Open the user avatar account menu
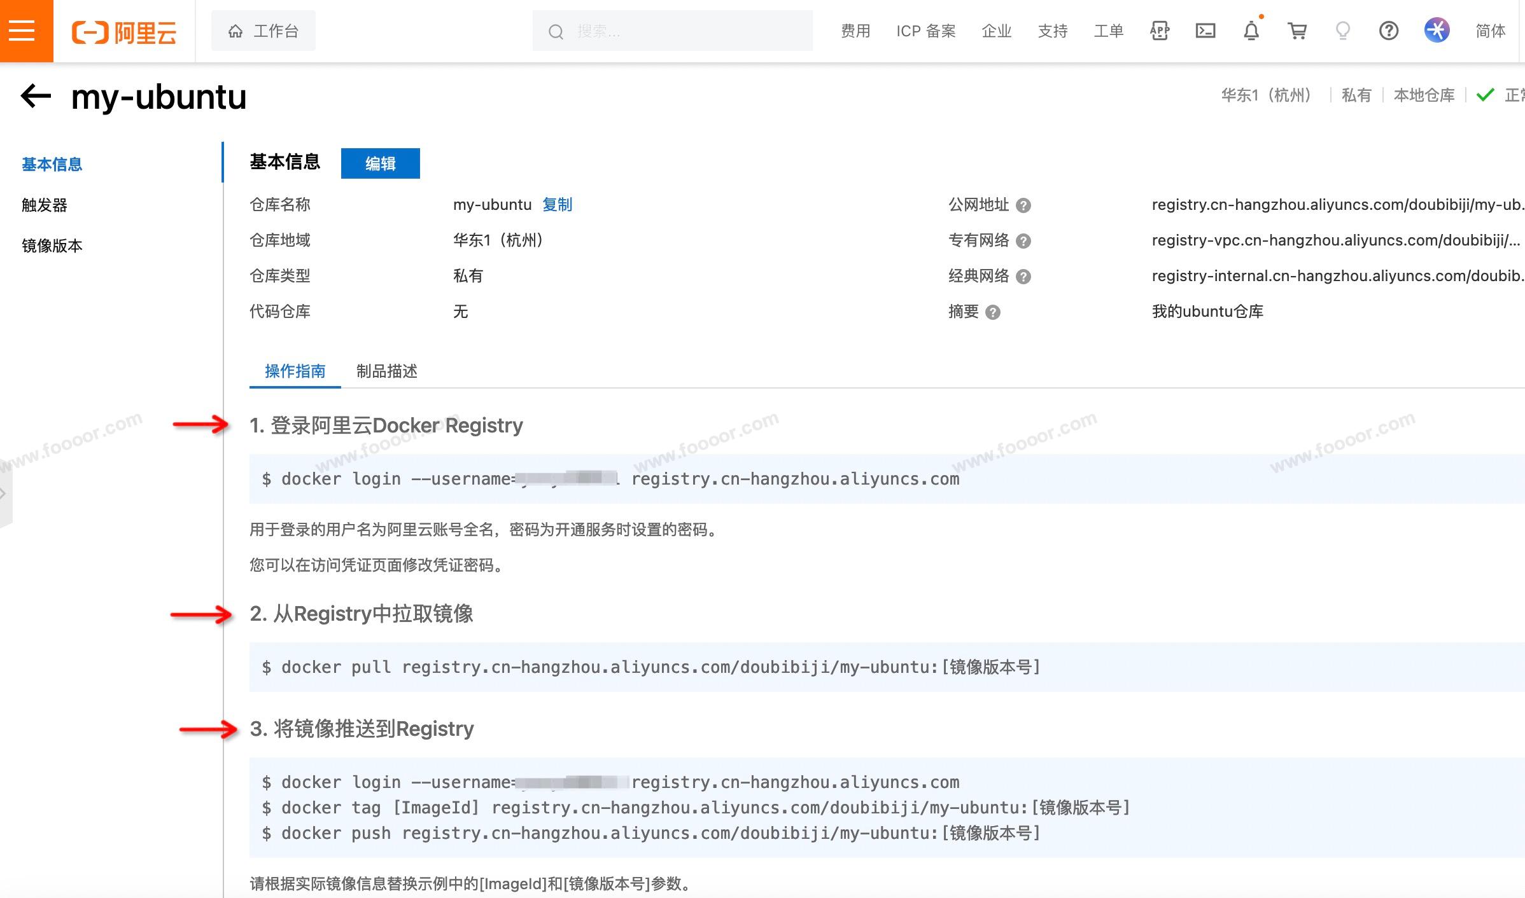The height and width of the screenshot is (898, 1525). pos(1437,31)
